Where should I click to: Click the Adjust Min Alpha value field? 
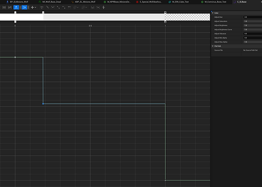point(253,38)
